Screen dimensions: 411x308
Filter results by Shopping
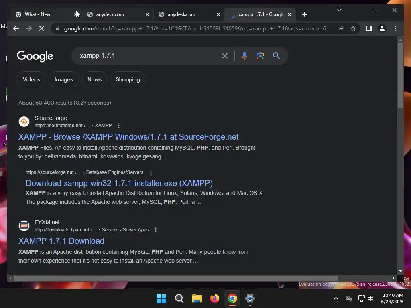click(x=128, y=79)
